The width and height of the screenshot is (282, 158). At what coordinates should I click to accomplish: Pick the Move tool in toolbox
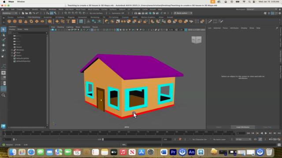[x=4, y=45]
